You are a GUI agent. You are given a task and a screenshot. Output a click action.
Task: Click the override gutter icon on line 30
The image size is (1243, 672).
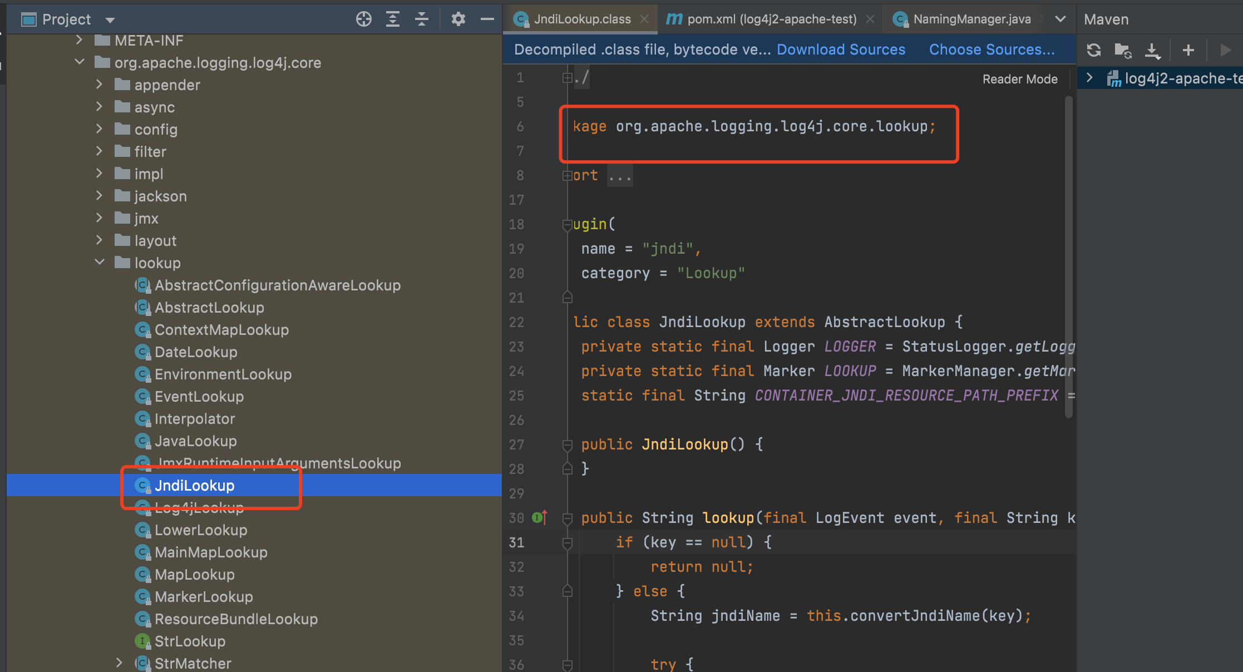coord(539,518)
